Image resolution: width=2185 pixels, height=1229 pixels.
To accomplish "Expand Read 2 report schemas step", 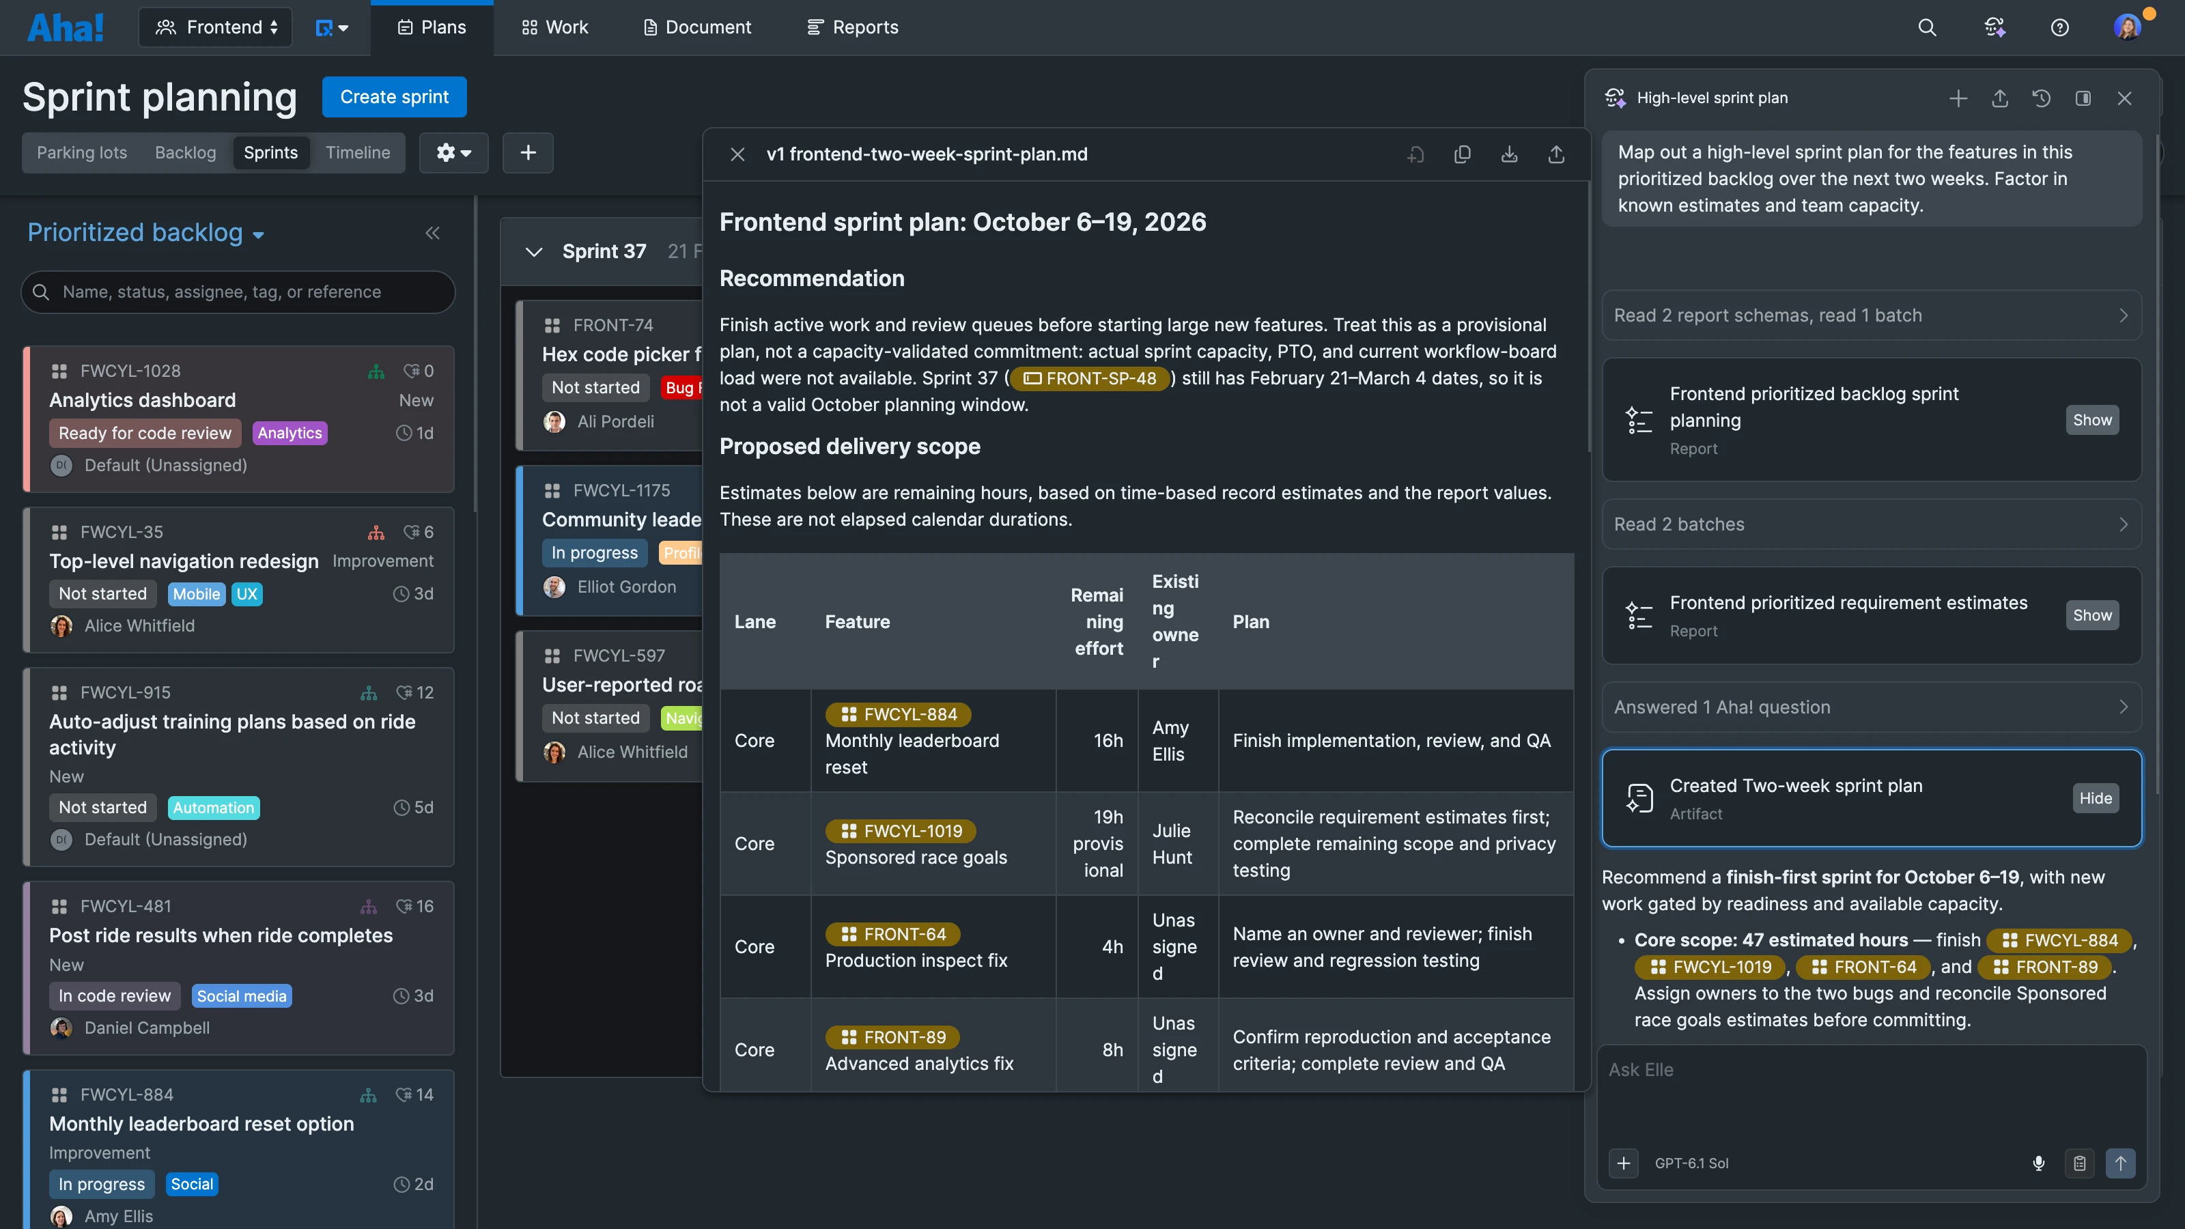I will click(1871, 315).
